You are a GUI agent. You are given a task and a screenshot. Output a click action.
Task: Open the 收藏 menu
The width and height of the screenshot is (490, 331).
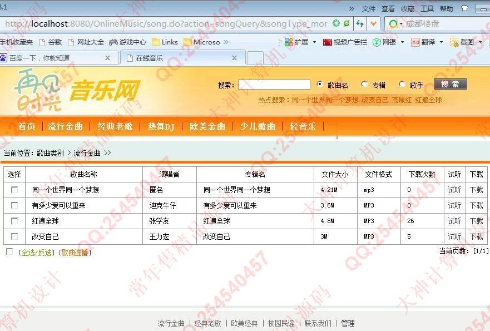point(408,9)
